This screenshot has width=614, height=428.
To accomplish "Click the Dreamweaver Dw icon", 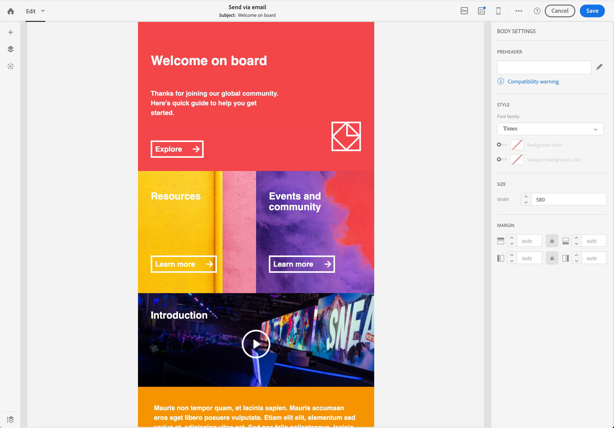I will point(464,11).
